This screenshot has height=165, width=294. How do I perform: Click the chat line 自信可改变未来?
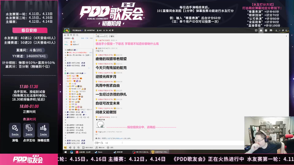(107, 103)
